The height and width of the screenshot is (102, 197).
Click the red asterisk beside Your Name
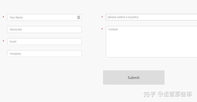pos(3,17)
